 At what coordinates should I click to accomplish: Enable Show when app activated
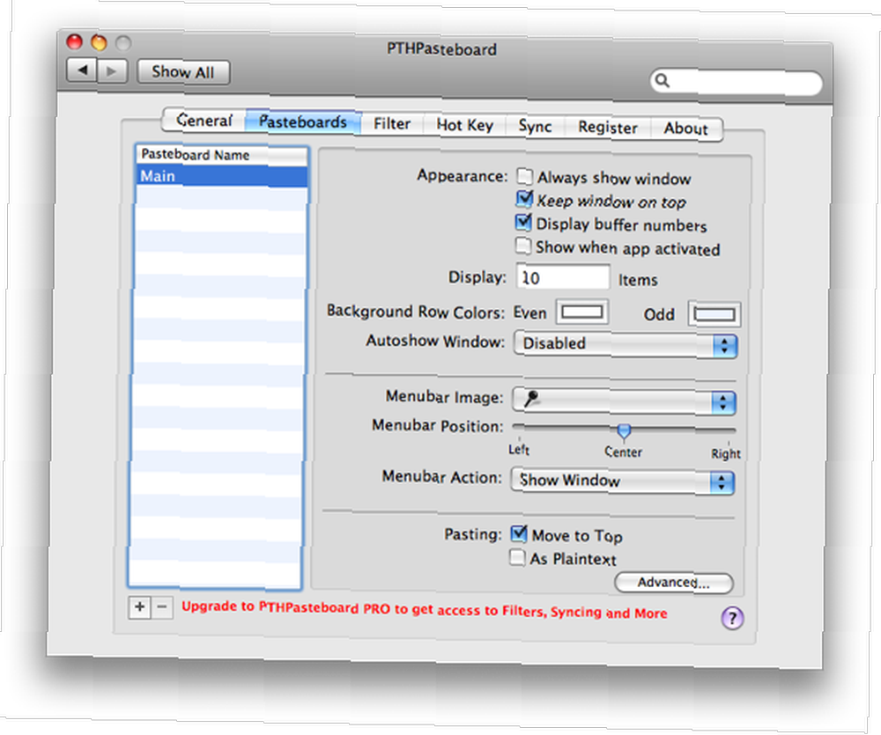tap(523, 246)
